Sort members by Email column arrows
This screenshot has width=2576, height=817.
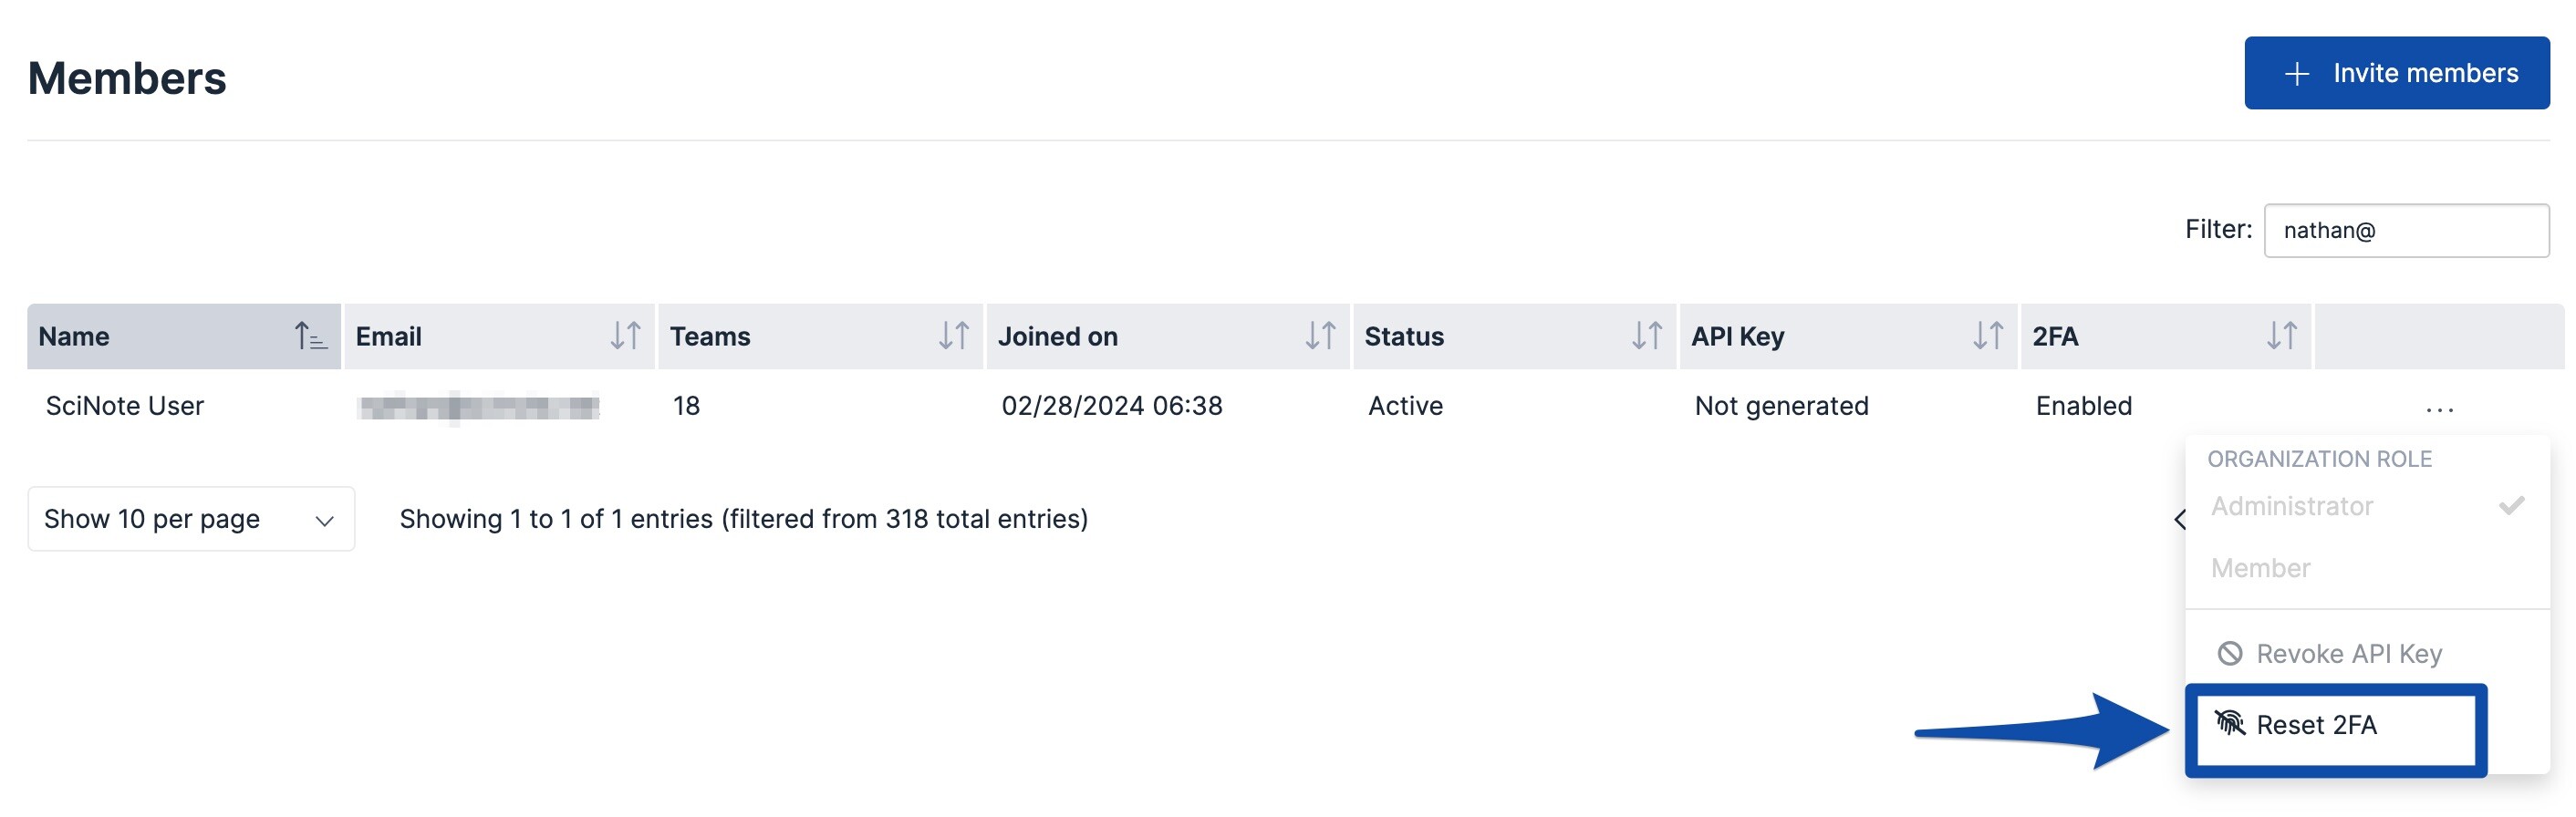tap(625, 336)
